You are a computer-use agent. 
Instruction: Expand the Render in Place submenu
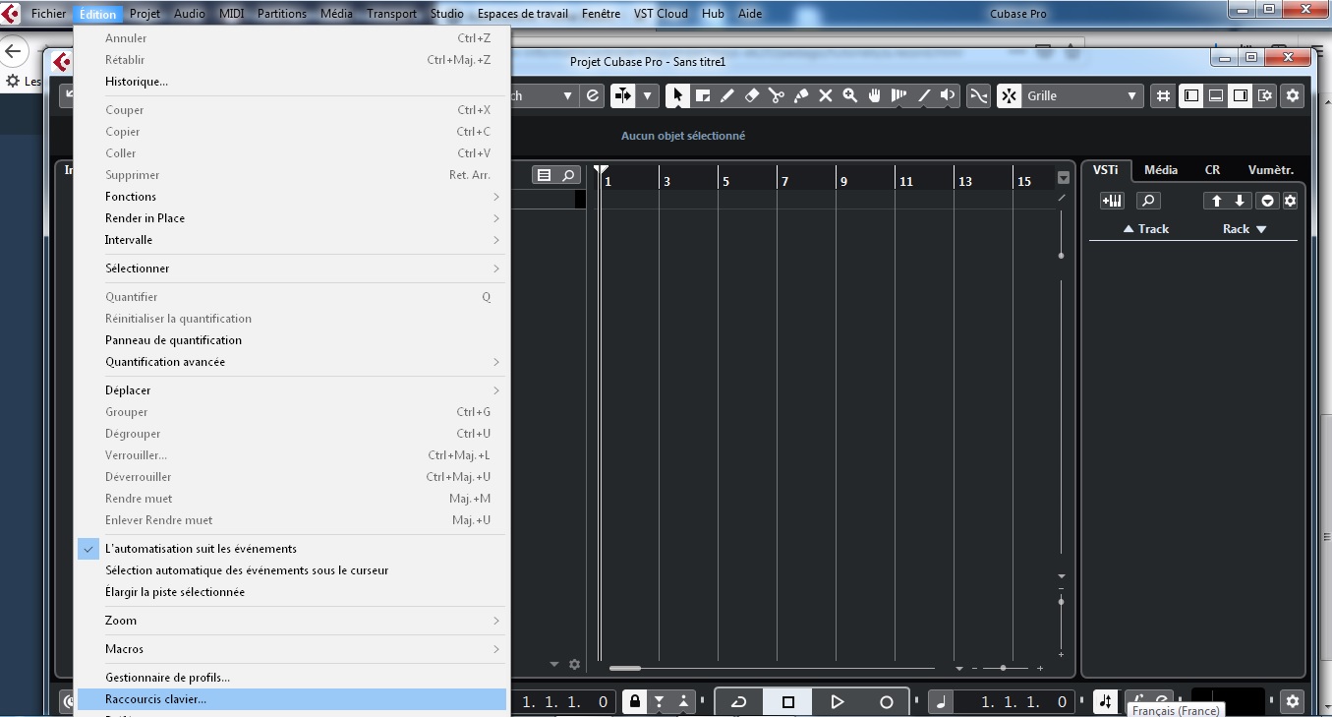coord(291,218)
